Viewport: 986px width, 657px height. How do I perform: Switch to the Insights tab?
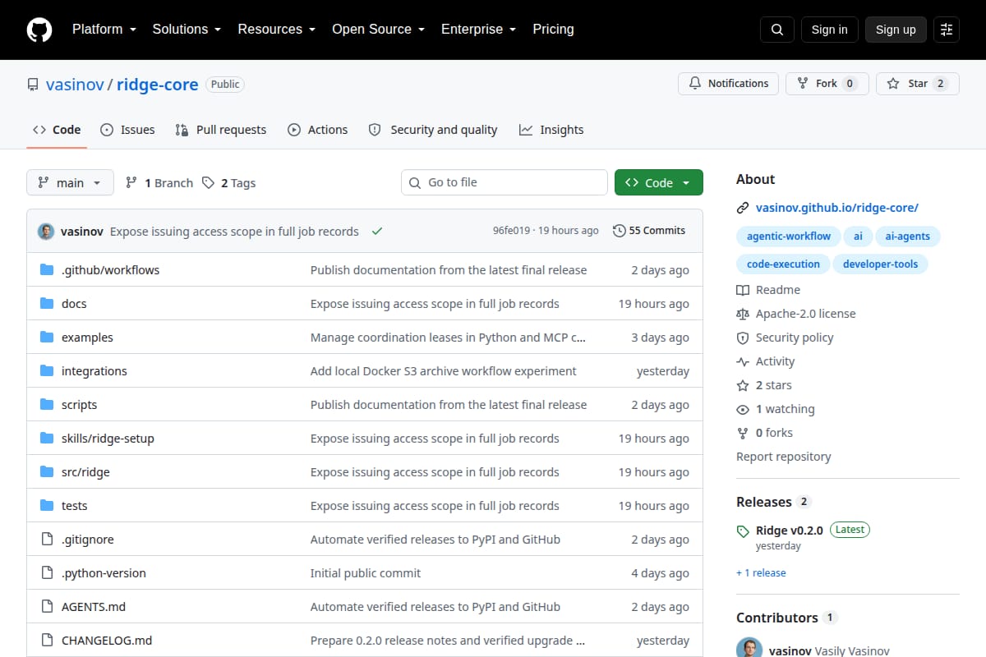click(551, 130)
